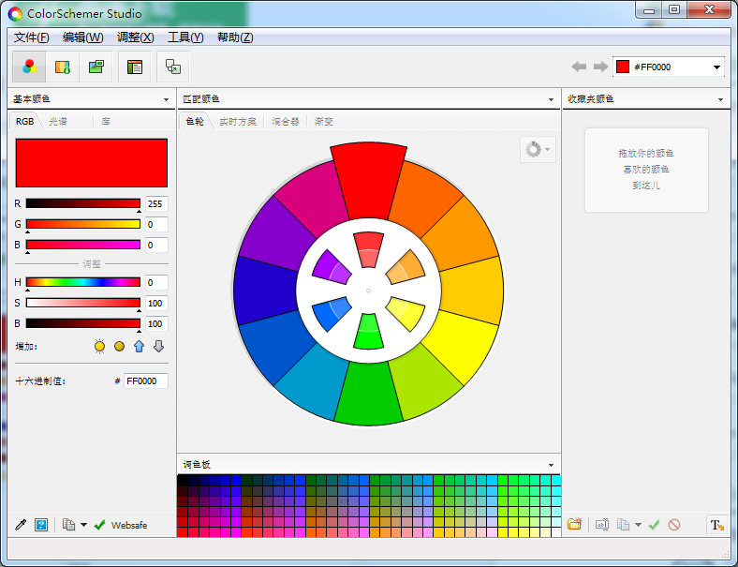Open the scheme analyzer list icon
Screen dimensions: 738x567
coord(135,67)
